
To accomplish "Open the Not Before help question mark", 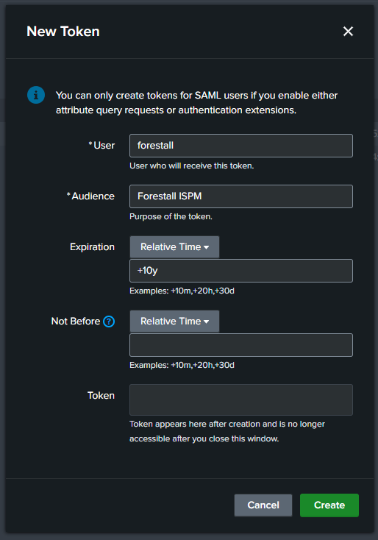I will click(109, 321).
